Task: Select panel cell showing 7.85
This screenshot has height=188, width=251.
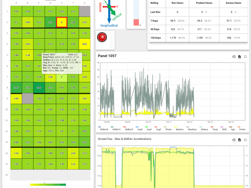Action: [16, 87]
